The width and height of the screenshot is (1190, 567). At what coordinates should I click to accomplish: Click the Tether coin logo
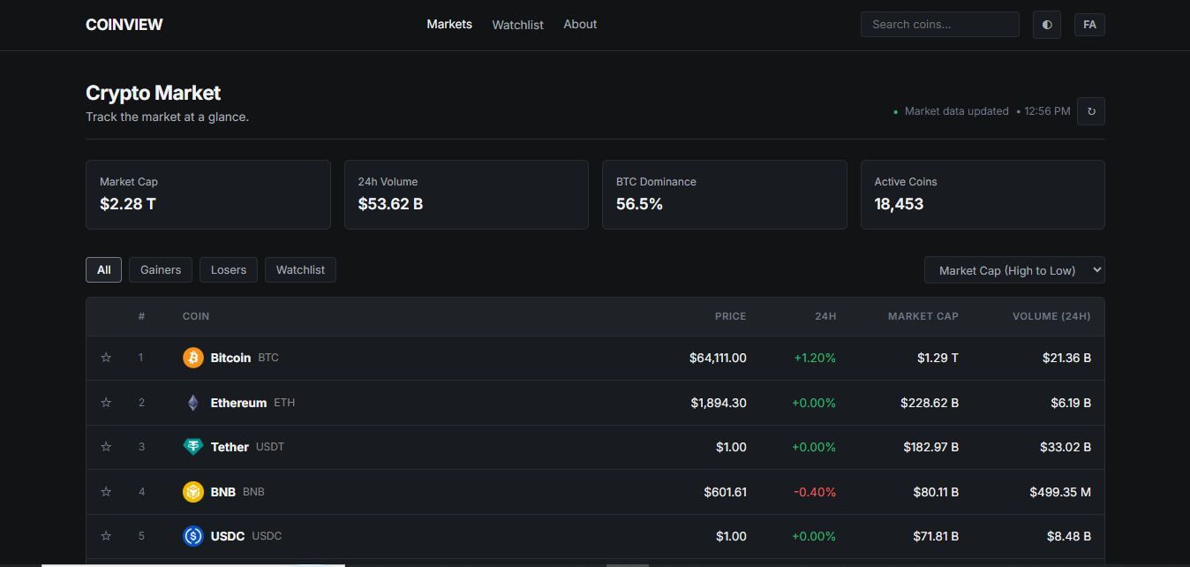pos(192,447)
